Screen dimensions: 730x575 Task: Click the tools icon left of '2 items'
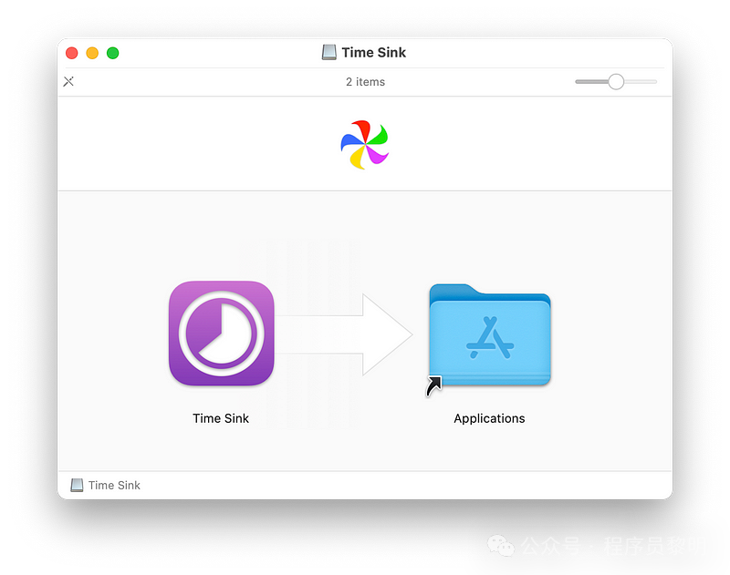point(69,82)
